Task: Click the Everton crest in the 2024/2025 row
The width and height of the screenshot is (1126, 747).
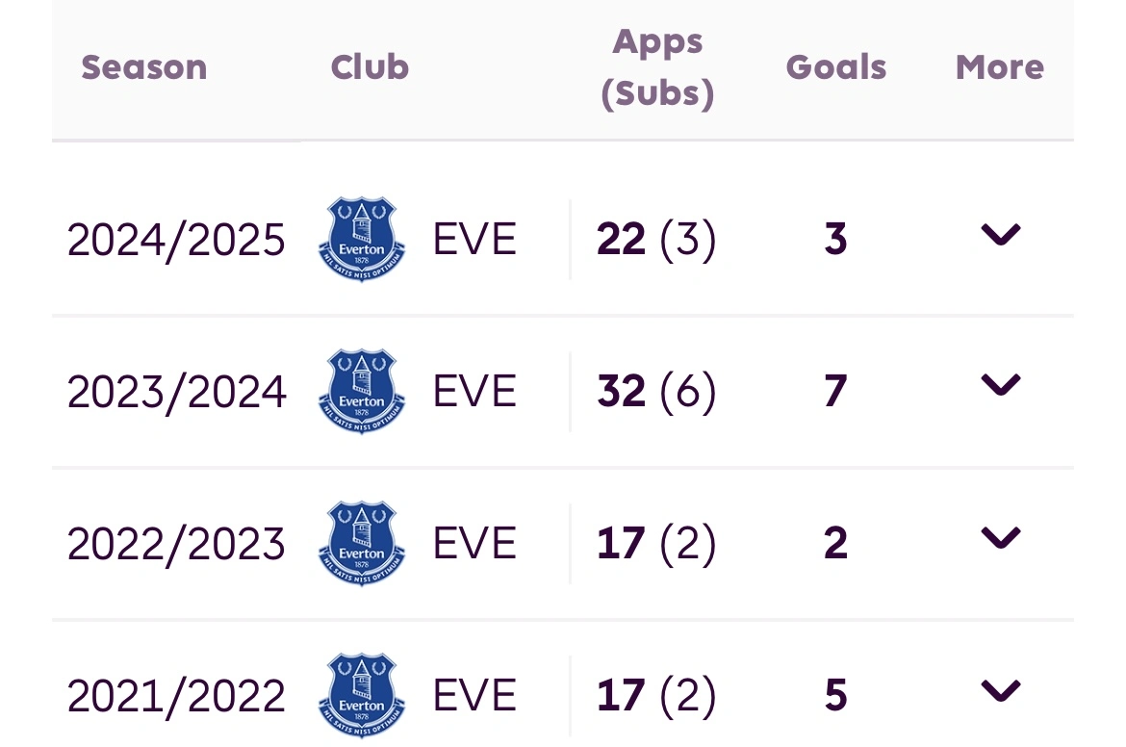Action: click(362, 240)
